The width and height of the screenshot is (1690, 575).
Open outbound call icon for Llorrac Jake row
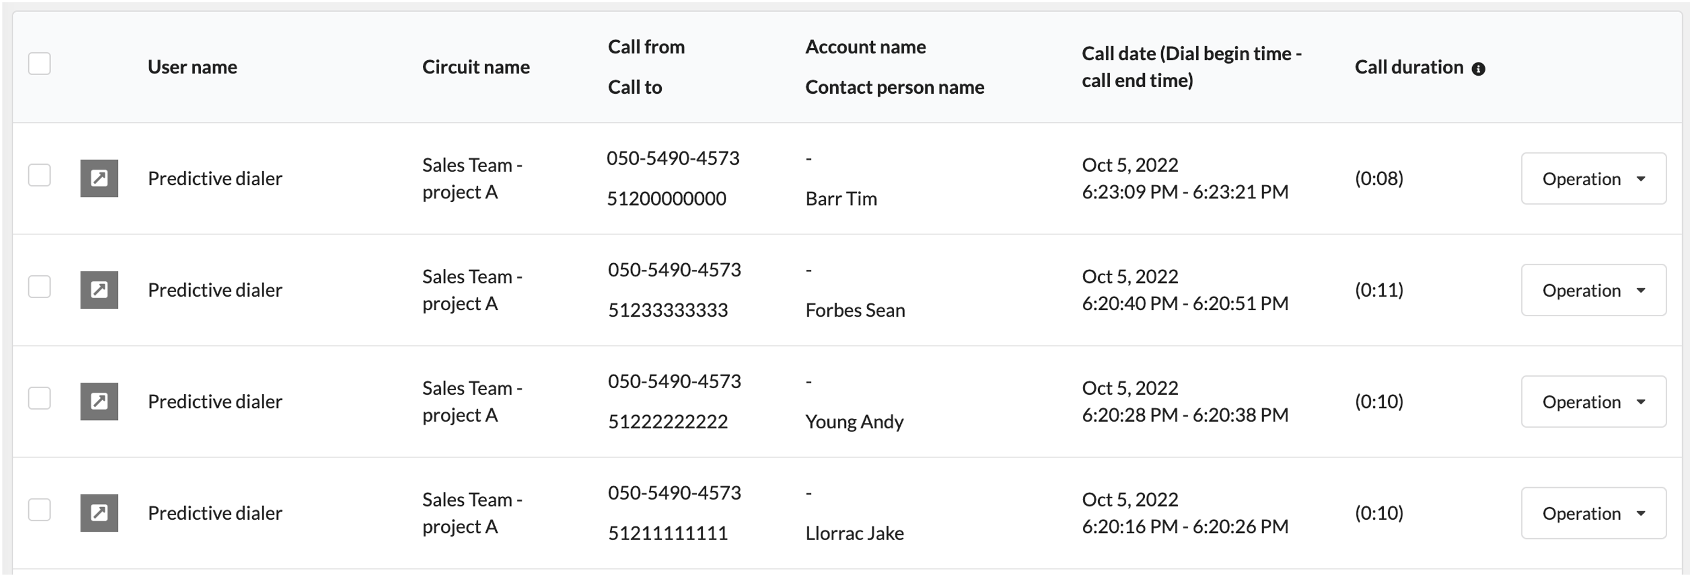pyautogui.click(x=99, y=512)
